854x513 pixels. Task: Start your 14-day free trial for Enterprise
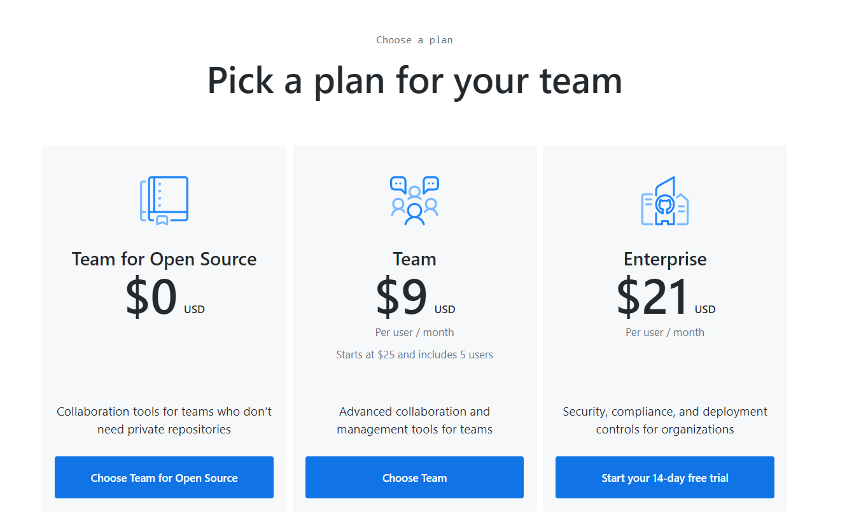pyautogui.click(x=665, y=477)
